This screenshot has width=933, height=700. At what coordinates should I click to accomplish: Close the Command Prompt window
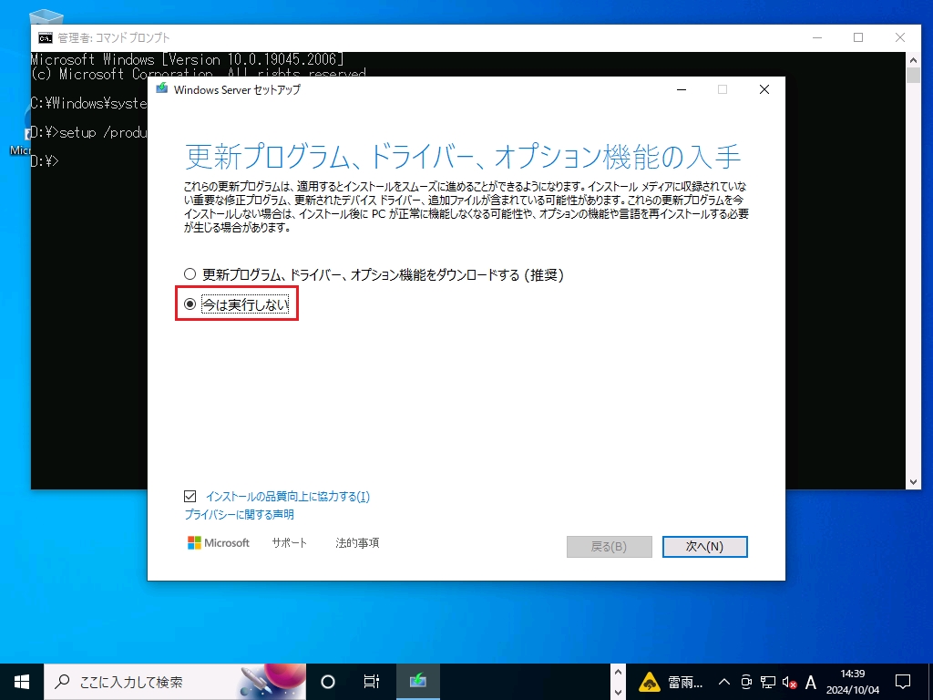[x=900, y=37]
